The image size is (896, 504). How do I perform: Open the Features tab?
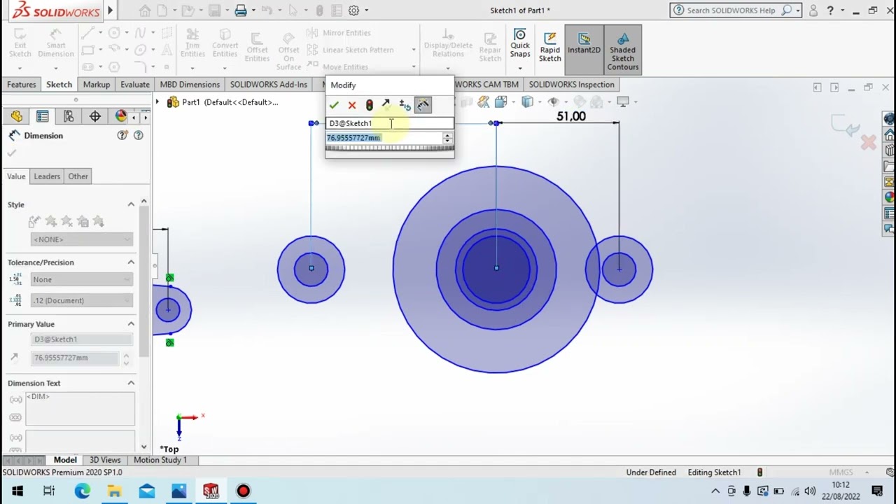point(22,85)
